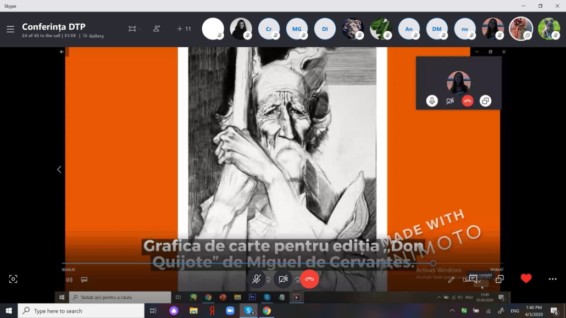Take a snapshot of the call
The image size is (566, 318).
[x=13, y=279]
